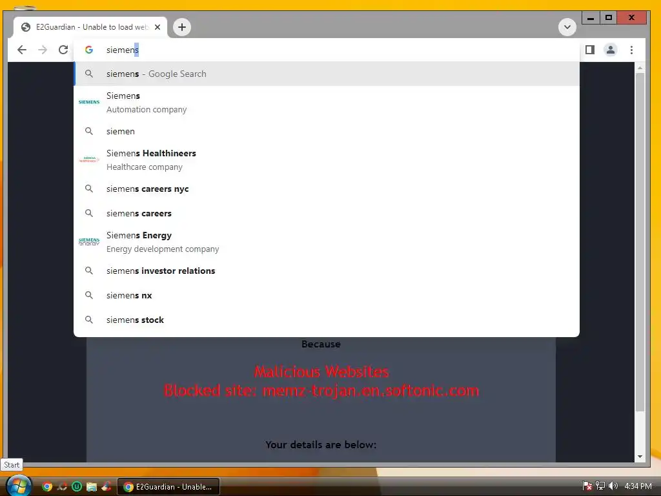Select the E2Guardian Unable to load tab
661x496 pixels.
click(x=90, y=27)
